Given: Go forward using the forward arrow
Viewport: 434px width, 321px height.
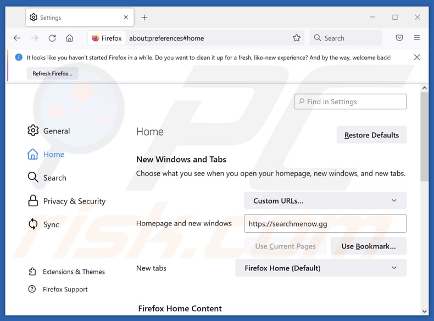Looking at the screenshot, I should (x=35, y=38).
